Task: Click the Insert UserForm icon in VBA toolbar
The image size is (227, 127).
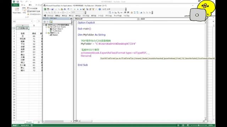Action: coord(48,9)
